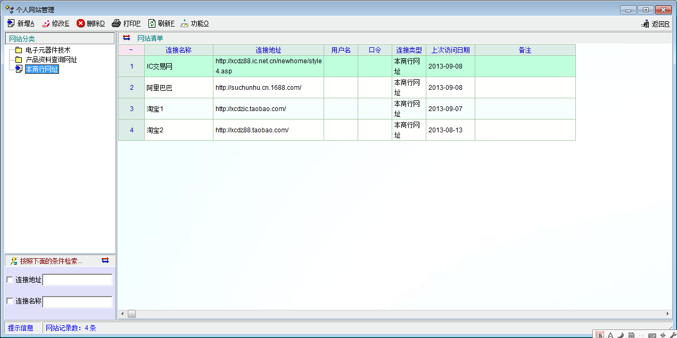Click the 打印 (Print) printer icon
The height and width of the screenshot is (338, 677).
[117, 23]
